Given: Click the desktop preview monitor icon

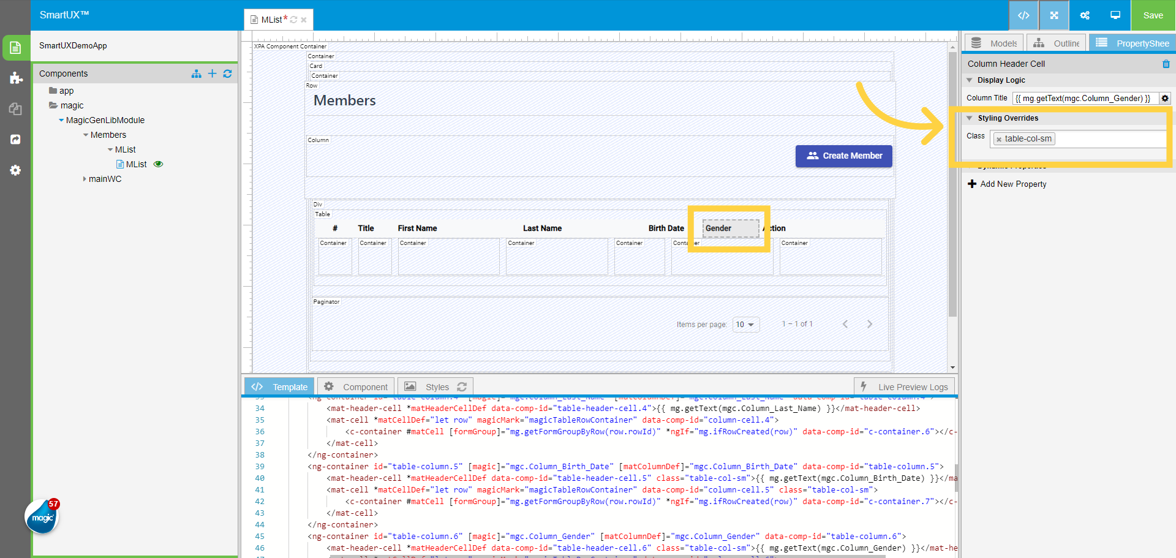Looking at the screenshot, I should [1115, 15].
